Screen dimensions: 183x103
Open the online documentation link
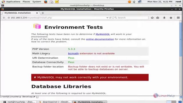(x=100, y=39)
